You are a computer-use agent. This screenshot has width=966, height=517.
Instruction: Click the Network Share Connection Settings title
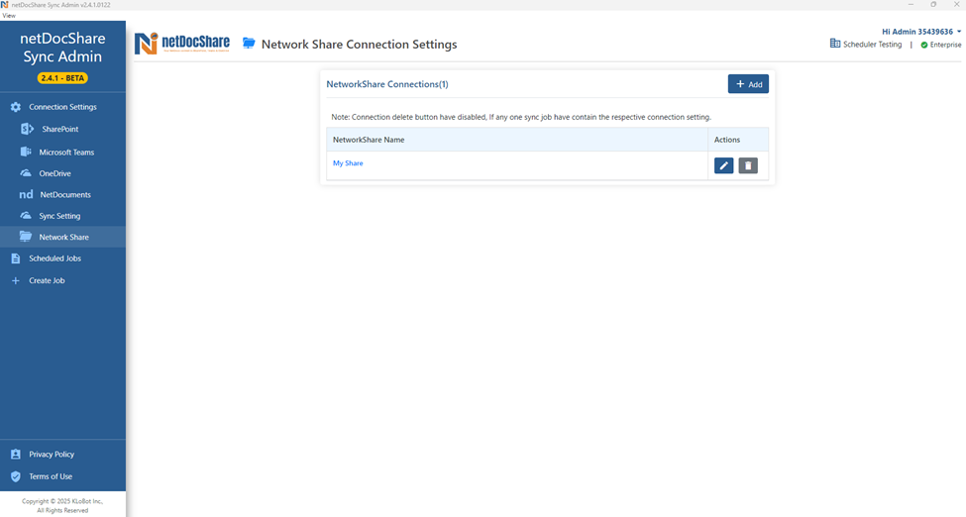point(360,45)
